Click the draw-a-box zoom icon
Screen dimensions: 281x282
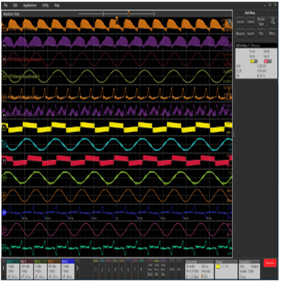[x=273, y=22]
